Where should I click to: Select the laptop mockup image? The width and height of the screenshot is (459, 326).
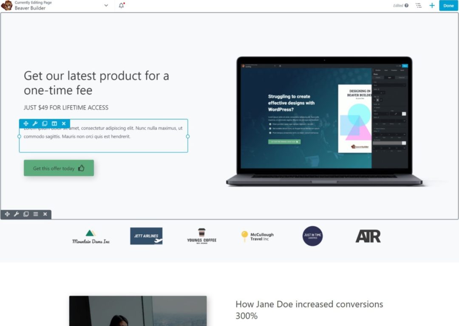tap(324, 121)
